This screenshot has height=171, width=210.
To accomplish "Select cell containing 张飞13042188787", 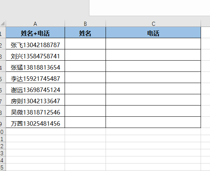I will click(x=35, y=44).
